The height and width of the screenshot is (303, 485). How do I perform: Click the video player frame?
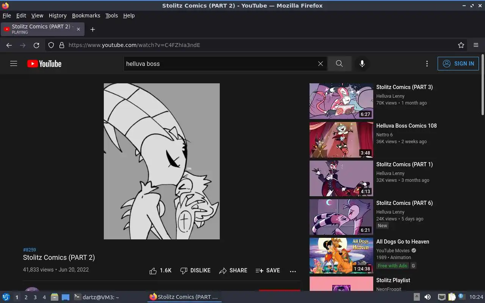(162, 161)
